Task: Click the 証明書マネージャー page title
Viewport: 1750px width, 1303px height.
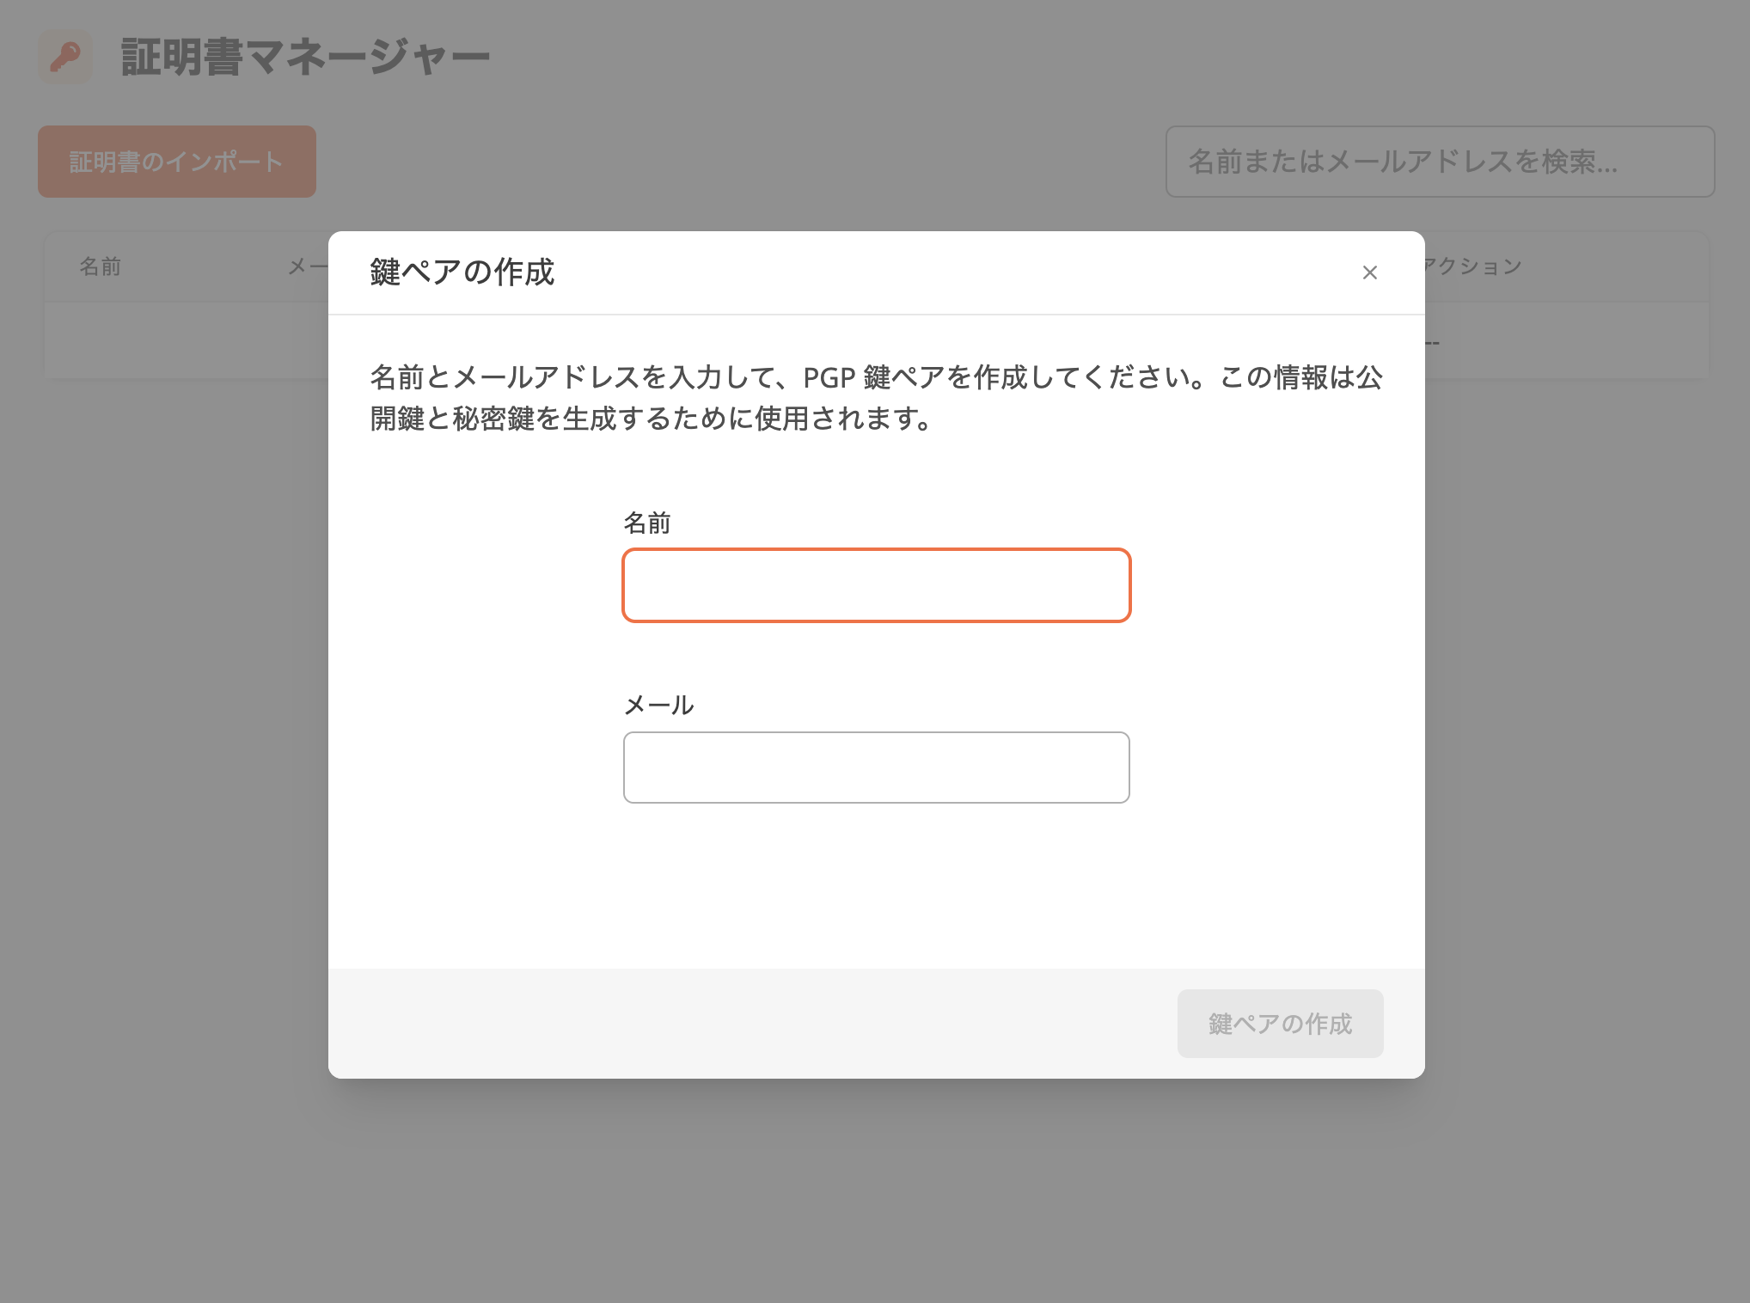Action: (305, 57)
